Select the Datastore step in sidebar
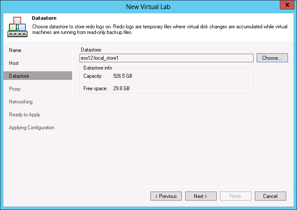The image size is (297, 210). click(x=19, y=76)
